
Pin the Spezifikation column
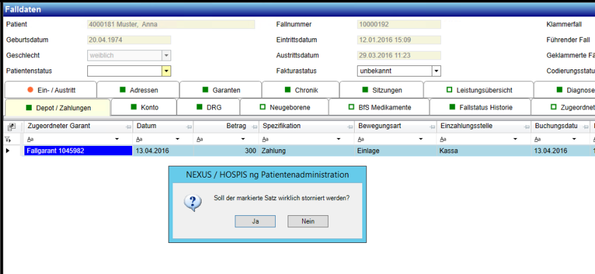(x=350, y=127)
